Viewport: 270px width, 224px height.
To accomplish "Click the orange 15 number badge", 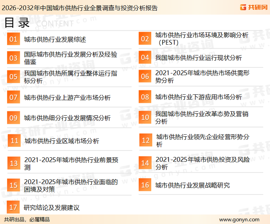I will point(13,185).
